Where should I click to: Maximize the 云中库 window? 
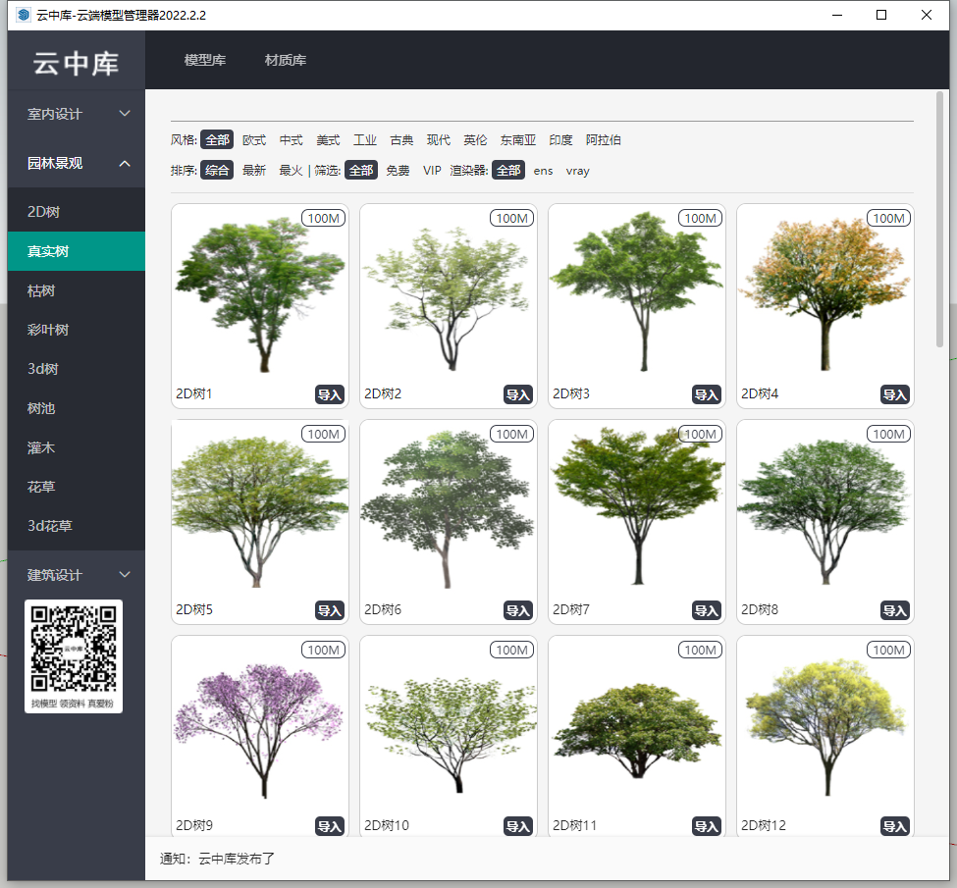coord(881,15)
